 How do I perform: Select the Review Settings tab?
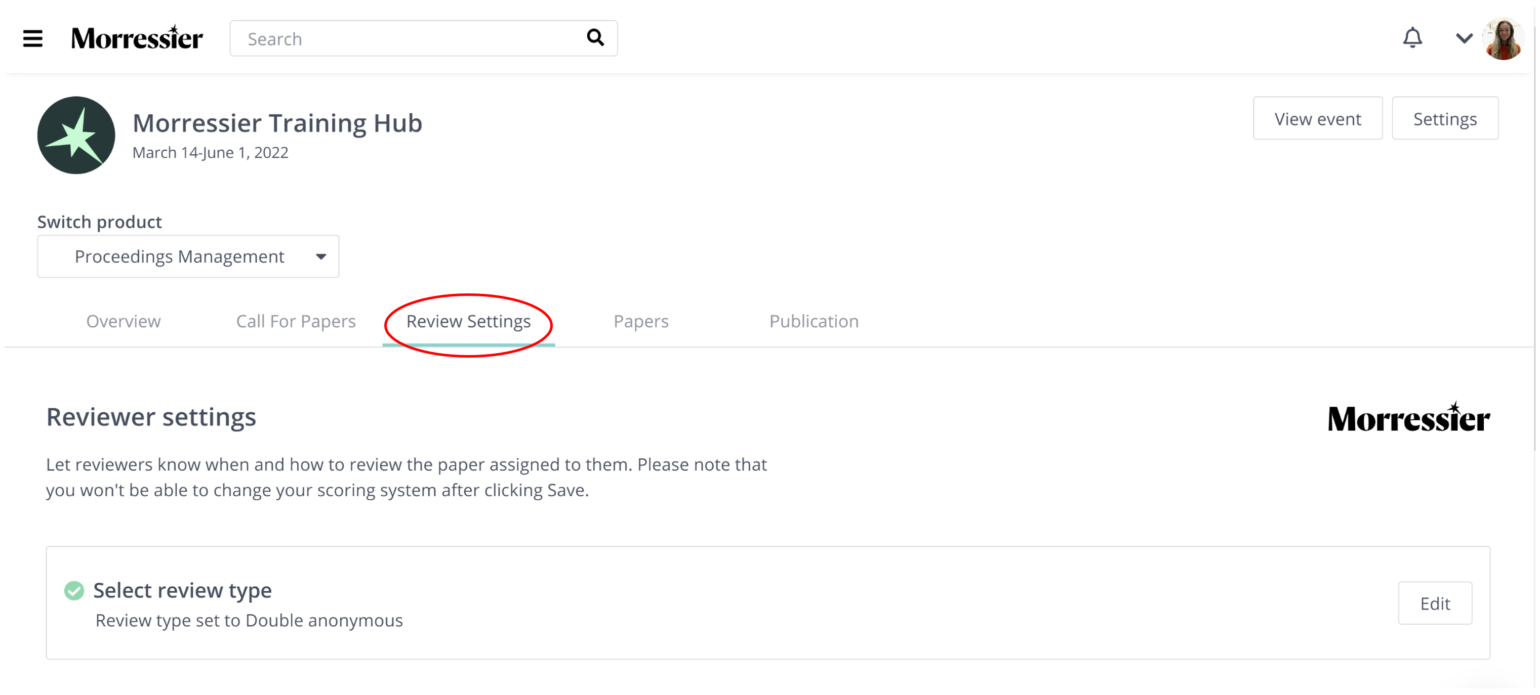(469, 321)
